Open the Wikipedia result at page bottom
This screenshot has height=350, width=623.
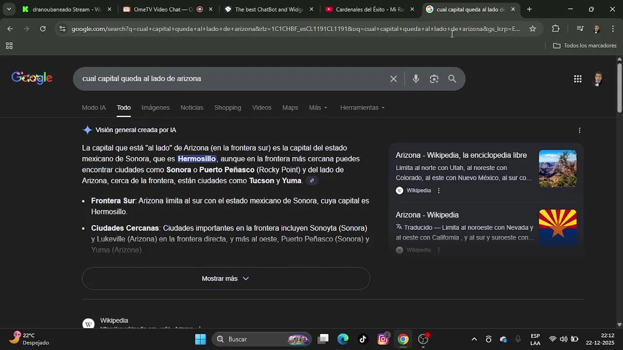coord(114,321)
